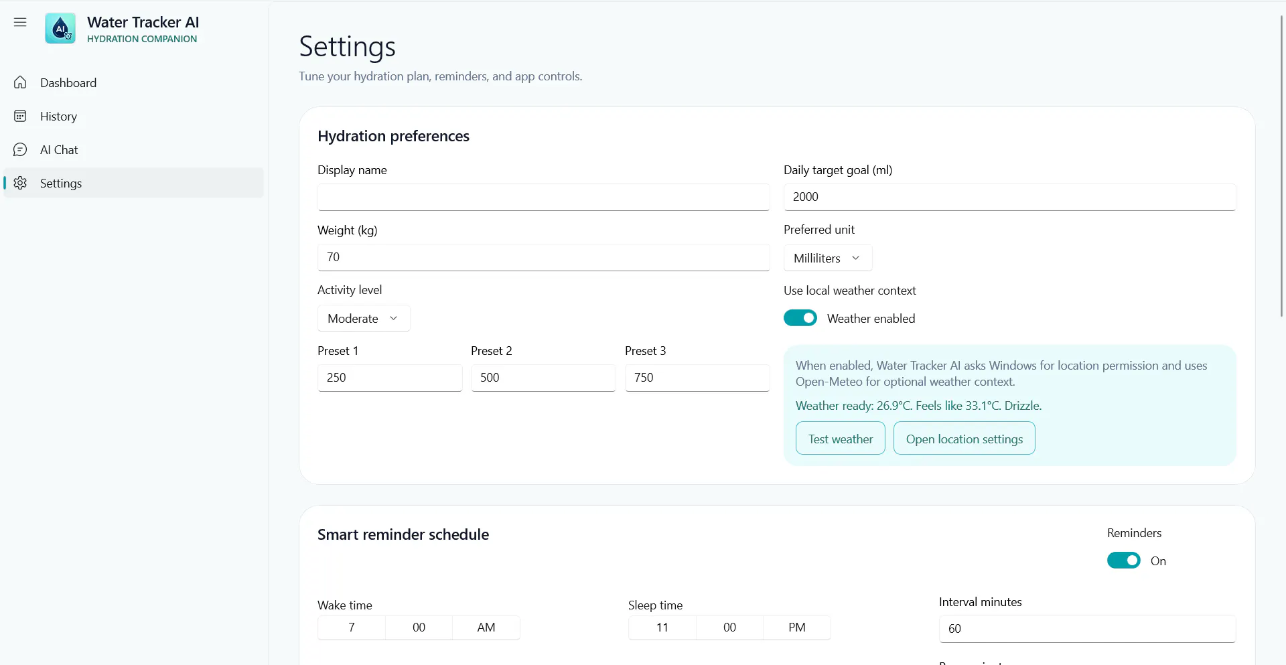The image size is (1286, 665).
Task: Click the AI Chat bubble icon
Action: pos(20,149)
